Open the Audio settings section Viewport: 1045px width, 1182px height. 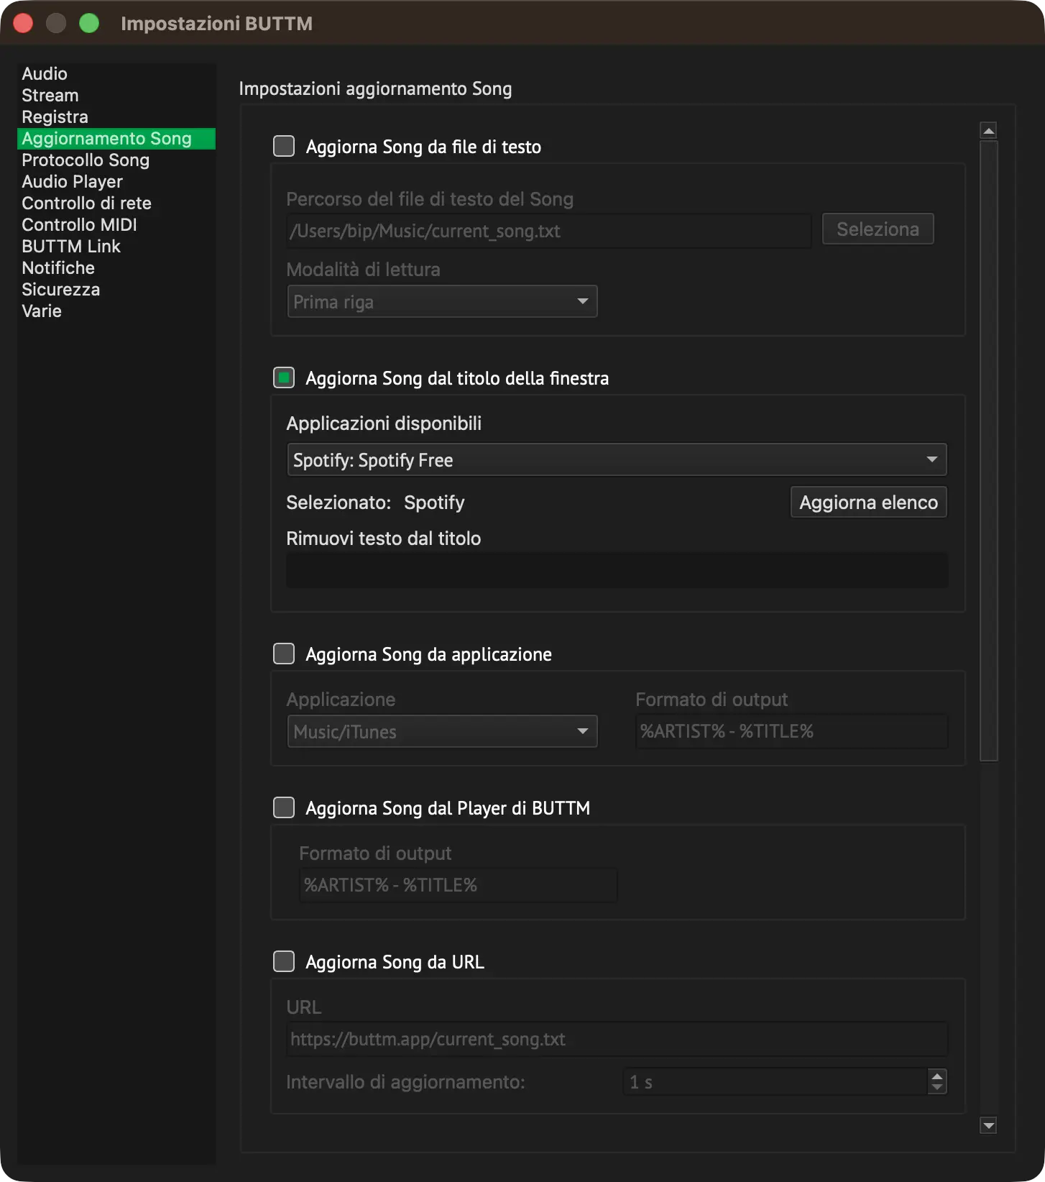pyautogui.click(x=116, y=74)
